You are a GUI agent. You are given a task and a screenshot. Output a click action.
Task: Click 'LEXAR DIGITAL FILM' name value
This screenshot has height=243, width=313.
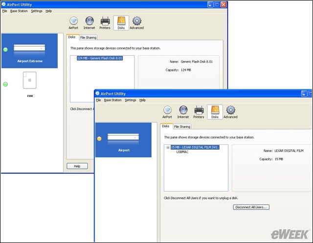289,151
